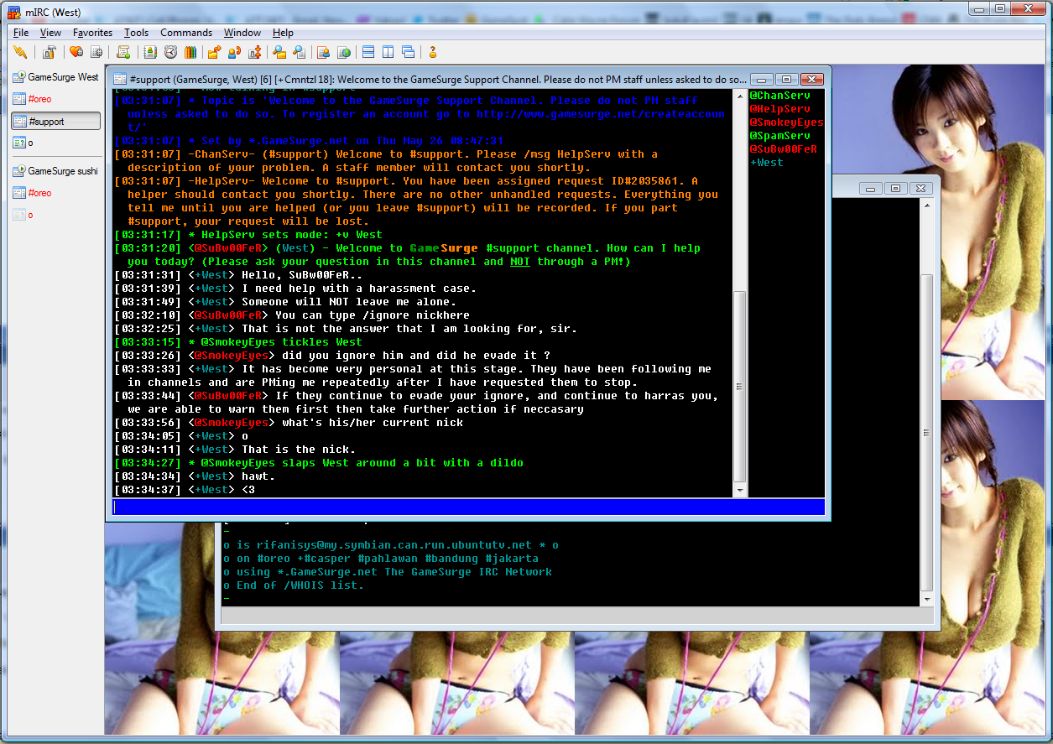The height and width of the screenshot is (744, 1053).
Task: Cascade windows using toolbar icon
Action: (x=408, y=52)
